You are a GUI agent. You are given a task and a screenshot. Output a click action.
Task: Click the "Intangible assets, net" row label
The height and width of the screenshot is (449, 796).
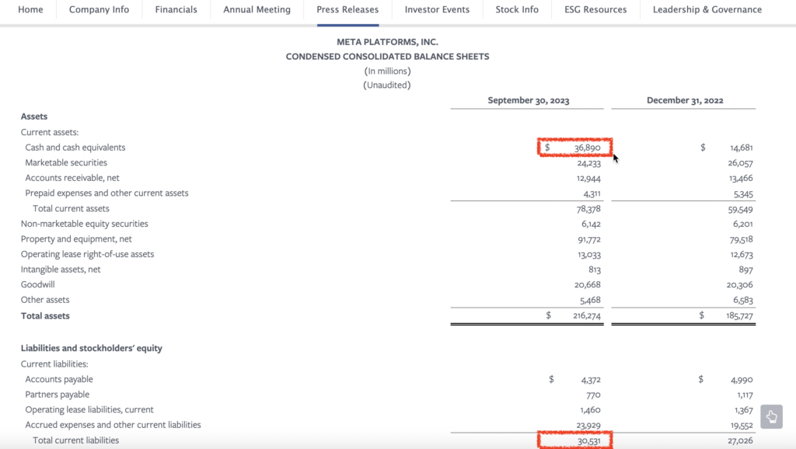point(61,270)
